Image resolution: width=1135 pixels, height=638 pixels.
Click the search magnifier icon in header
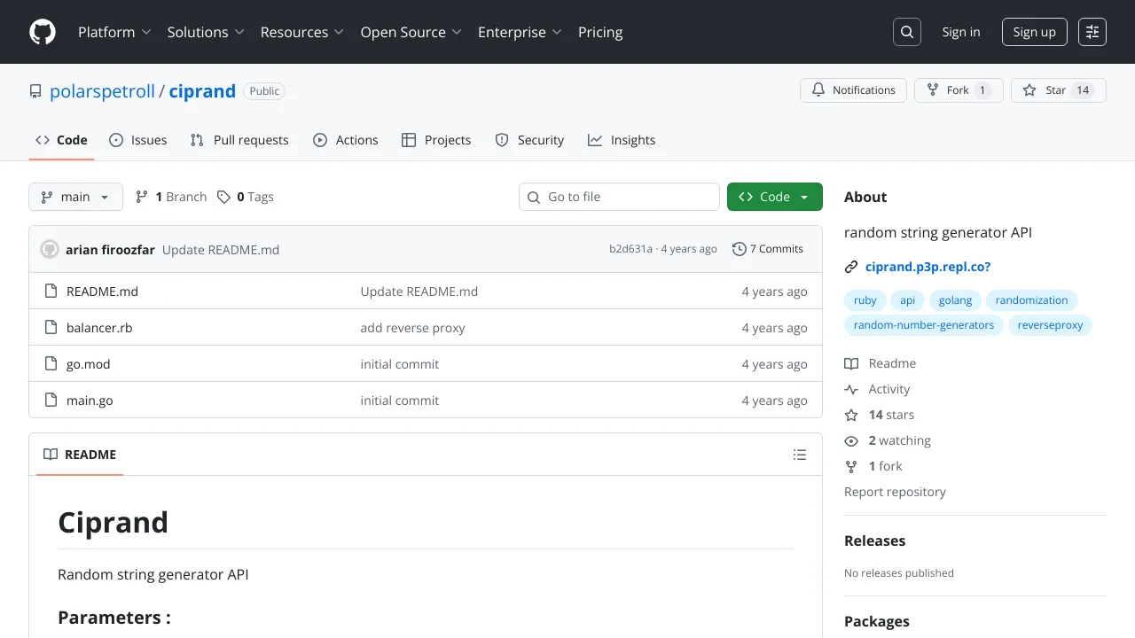(x=907, y=32)
